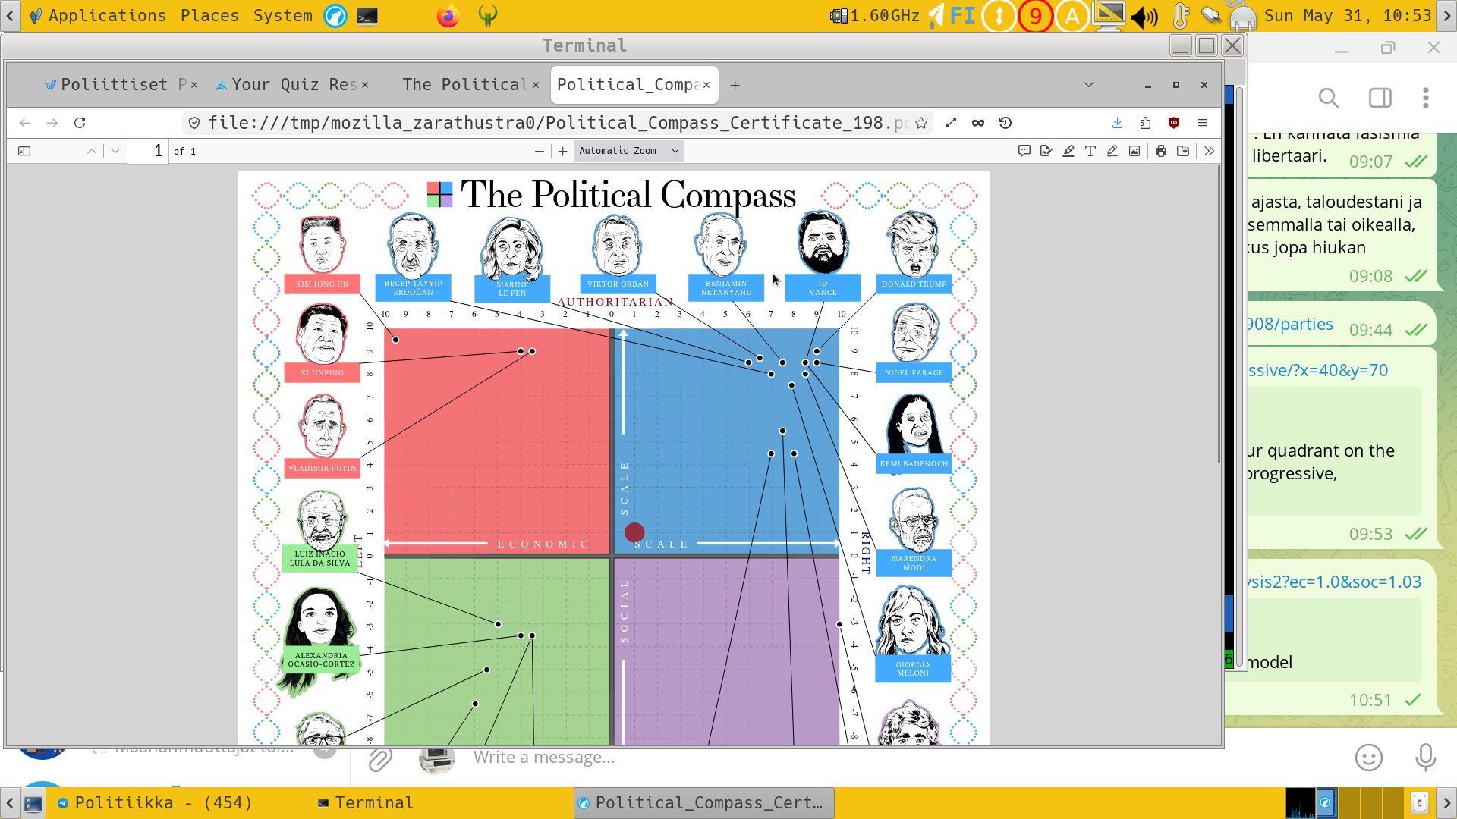Screen dimensions: 1457x819
Task: Select the PDF signature tool
Action: [1046, 151]
